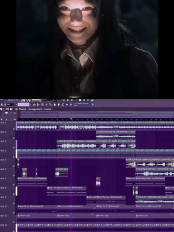Adjust the yellow-orange level slider at top
The width and height of the screenshot is (174, 232).
(37, 100)
